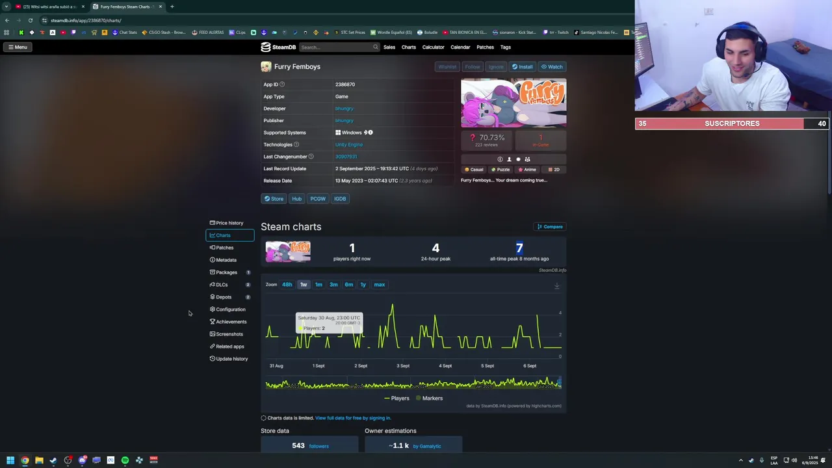Screen dimensions: 832x468
Task: Open Configuration in the sidebar
Action: pos(227,309)
